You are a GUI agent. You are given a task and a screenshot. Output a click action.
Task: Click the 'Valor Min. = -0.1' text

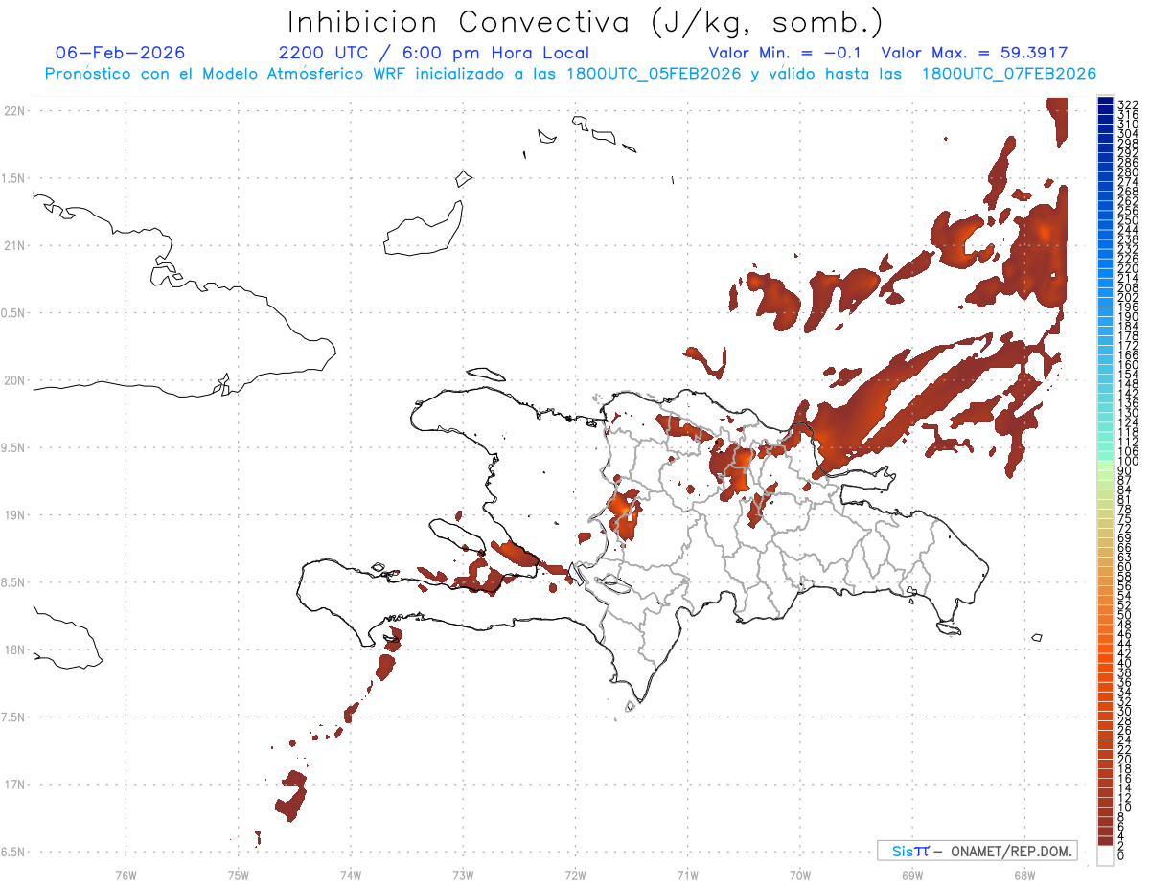785,53
